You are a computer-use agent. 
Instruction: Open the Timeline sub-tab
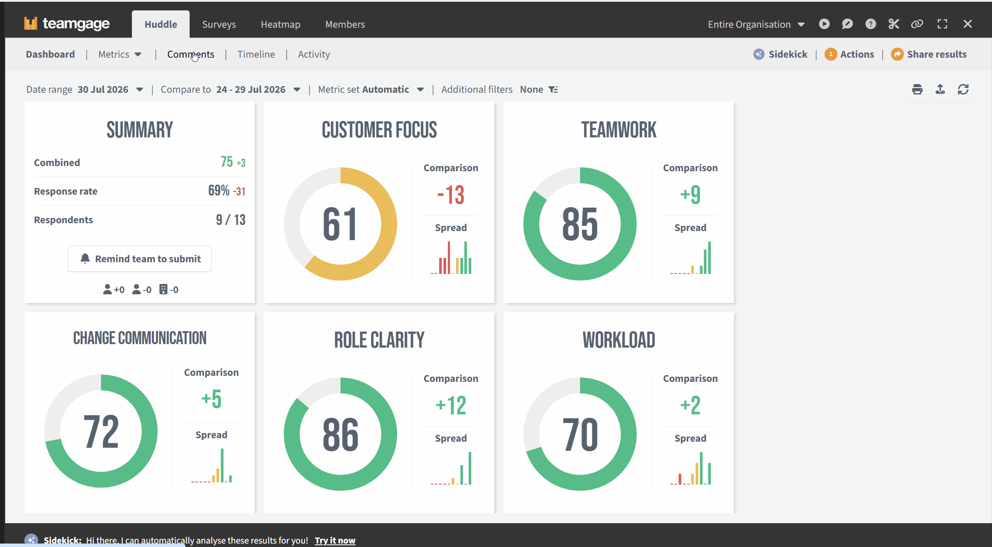pyautogui.click(x=256, y=54)
